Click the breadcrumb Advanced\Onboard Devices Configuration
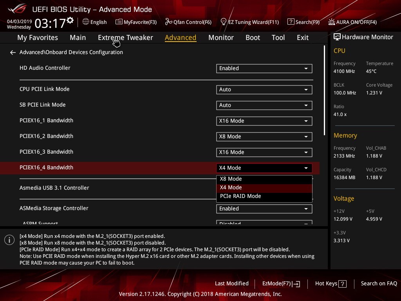This screenshot has width=401, height=301. [71, 52]
